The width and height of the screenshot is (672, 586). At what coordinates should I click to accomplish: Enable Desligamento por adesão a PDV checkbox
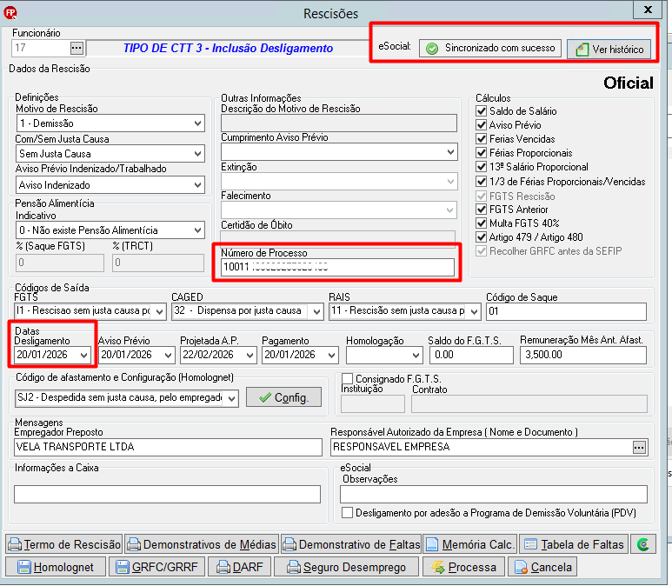pos(348,513)
